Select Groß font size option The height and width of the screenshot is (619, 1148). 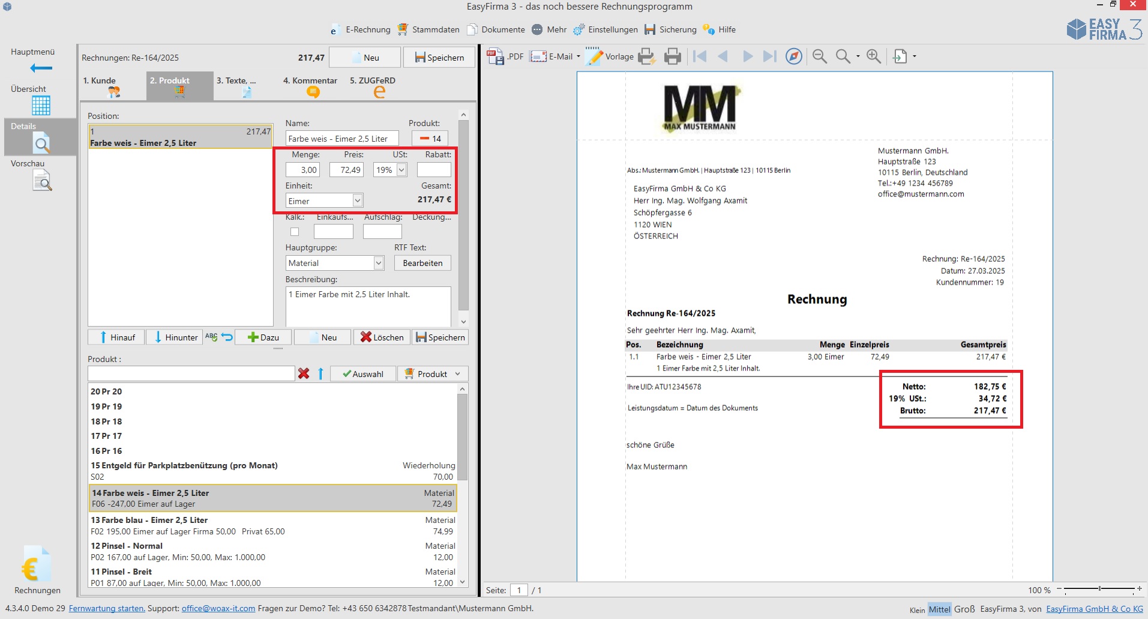pyautogui.click(x=964, y=609)
